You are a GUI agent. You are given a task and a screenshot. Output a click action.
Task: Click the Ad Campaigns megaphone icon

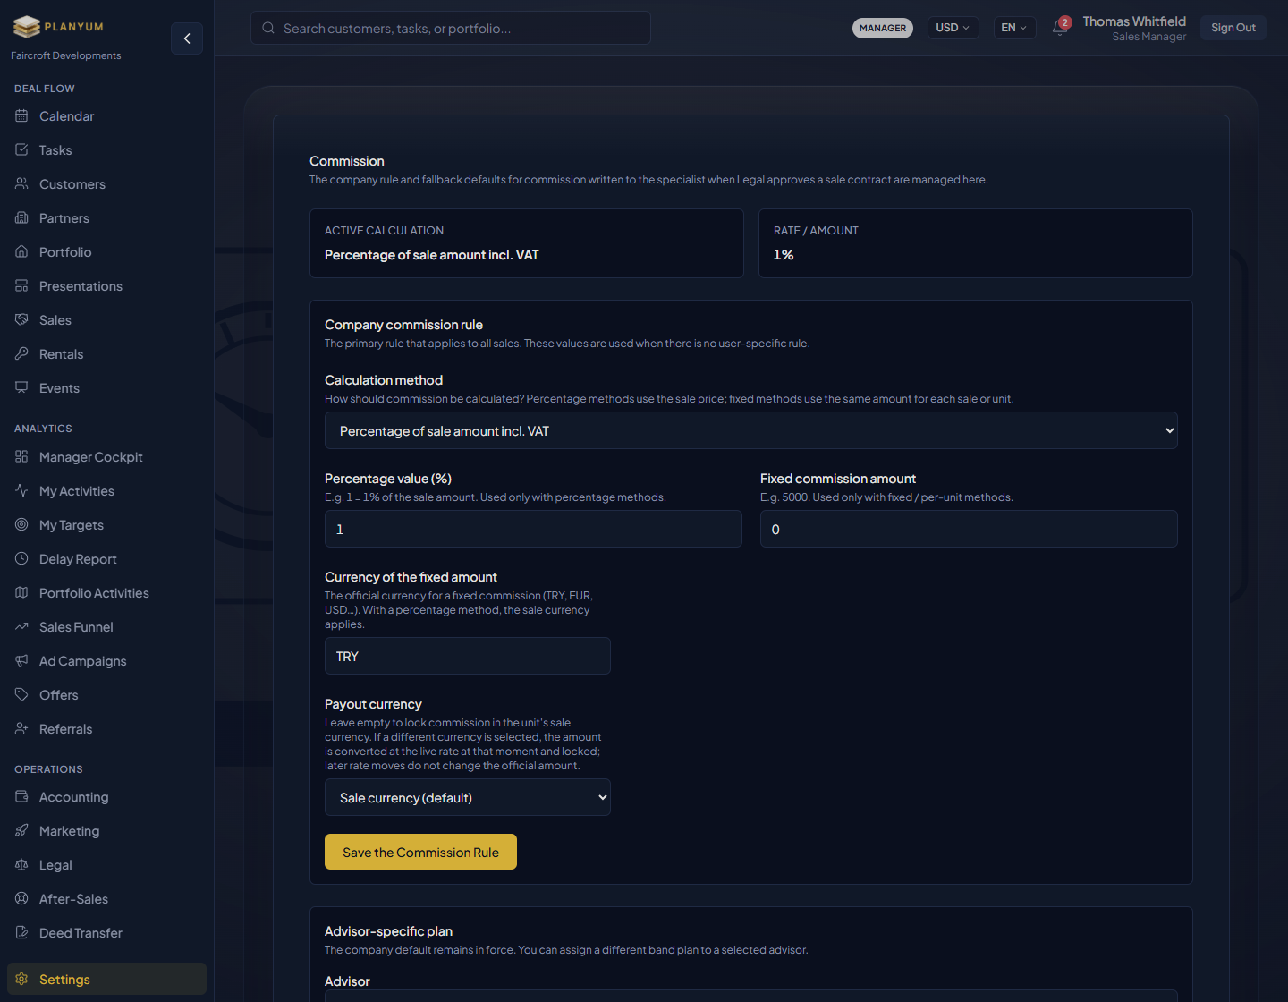point(21,661)
